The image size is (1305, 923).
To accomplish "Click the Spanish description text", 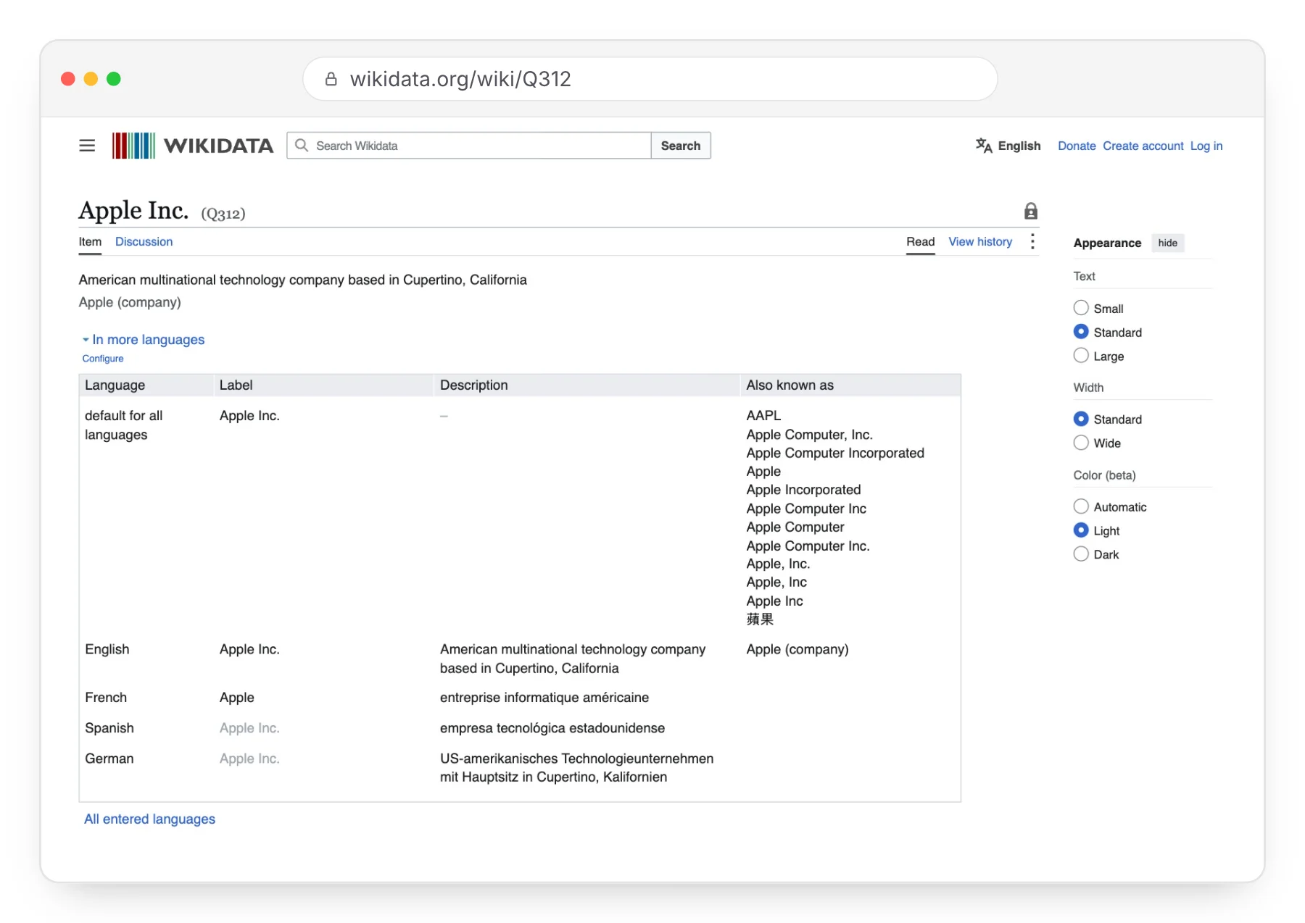I will click(552, 727).
